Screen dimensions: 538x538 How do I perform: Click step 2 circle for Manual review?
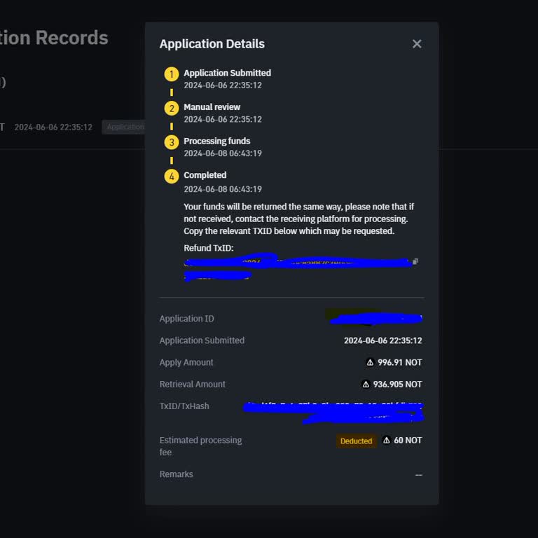point(172,109)
